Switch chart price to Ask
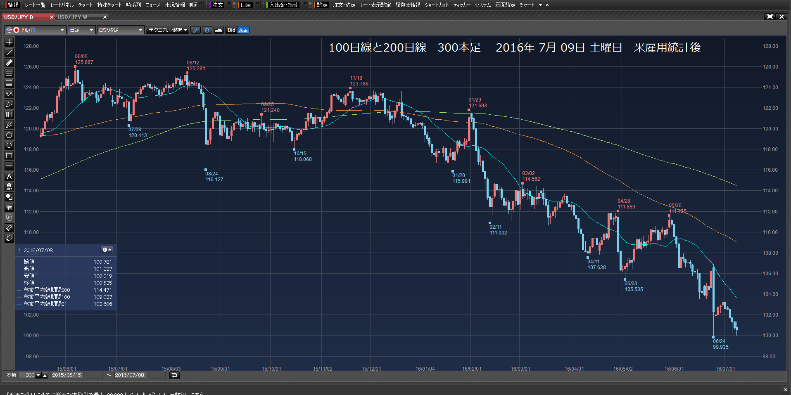Viewport: 791px width, 395px height. (243, 30)
